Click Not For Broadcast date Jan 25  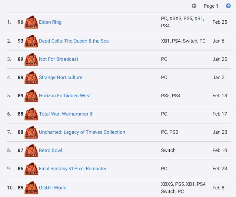220,59
